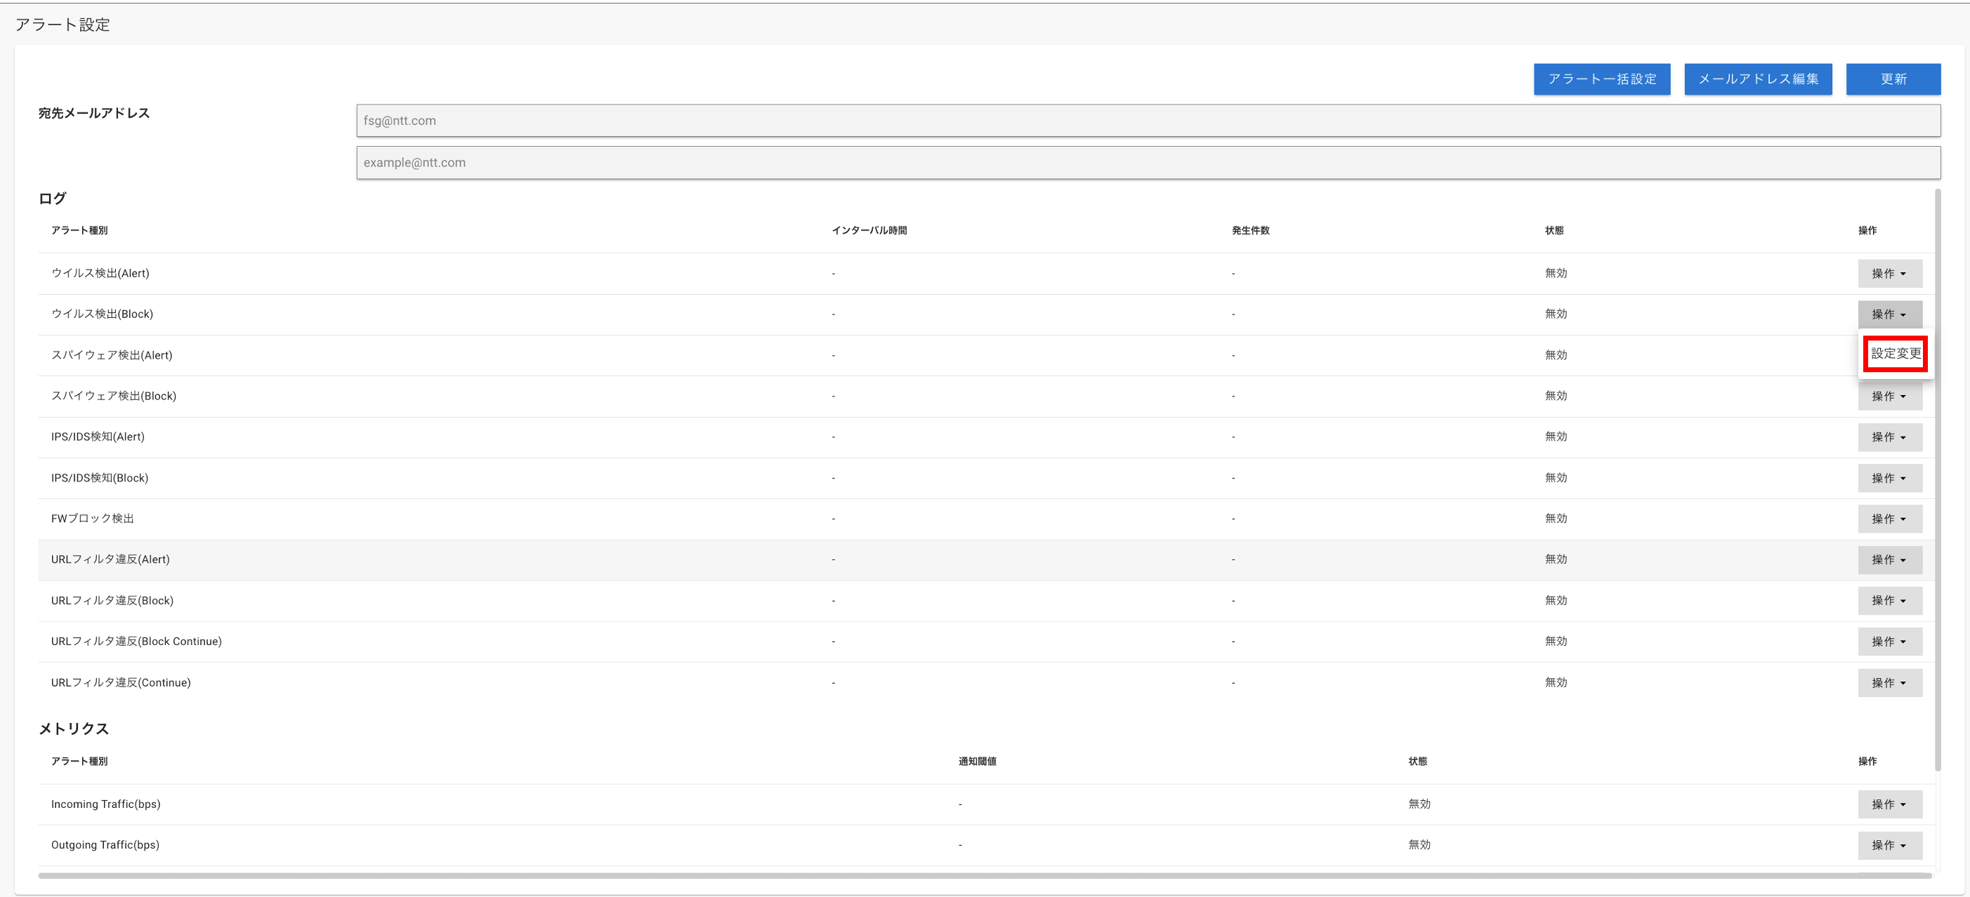Click URLフィルタ違反(Continue) row label

(121, 683)
